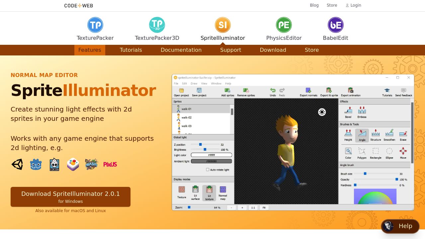Open the BabelEdit product icon
This screenshot has height=239, width=425.
[x=336, y=25]
